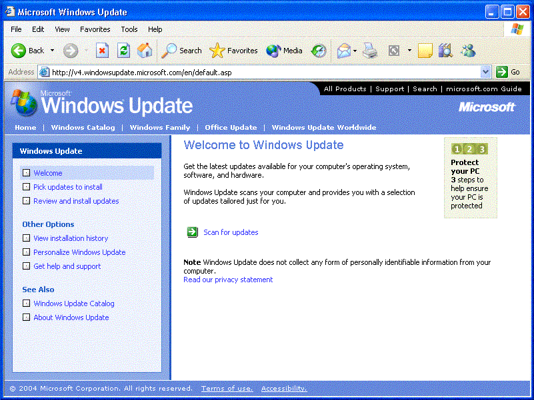
Task: Open the Favorites menu
Action: click(x=95, y=29)
